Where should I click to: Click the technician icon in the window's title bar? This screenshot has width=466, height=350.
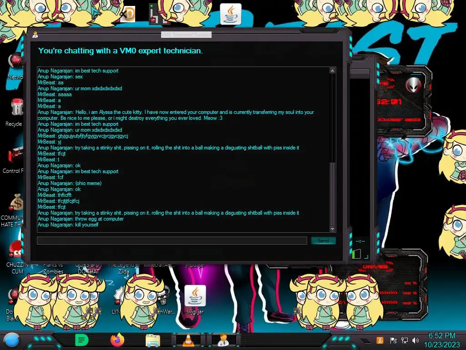click(x=35, y=35)
